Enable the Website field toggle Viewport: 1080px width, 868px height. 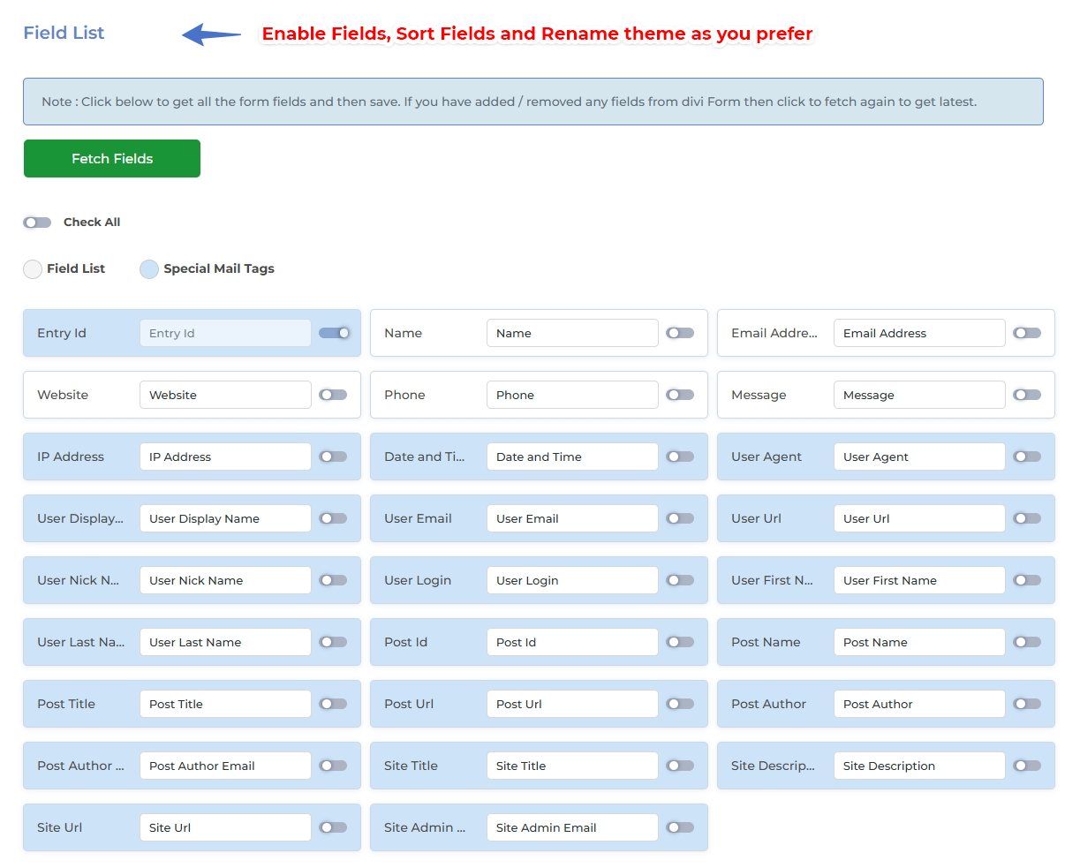point(333,395)
